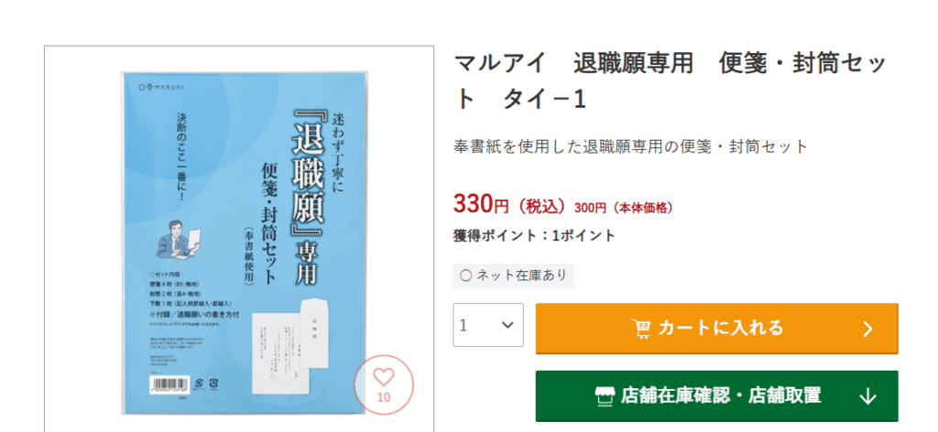Click the store icon on green button
The width and height of the screenshot is (938, 432).
[605, 395]
